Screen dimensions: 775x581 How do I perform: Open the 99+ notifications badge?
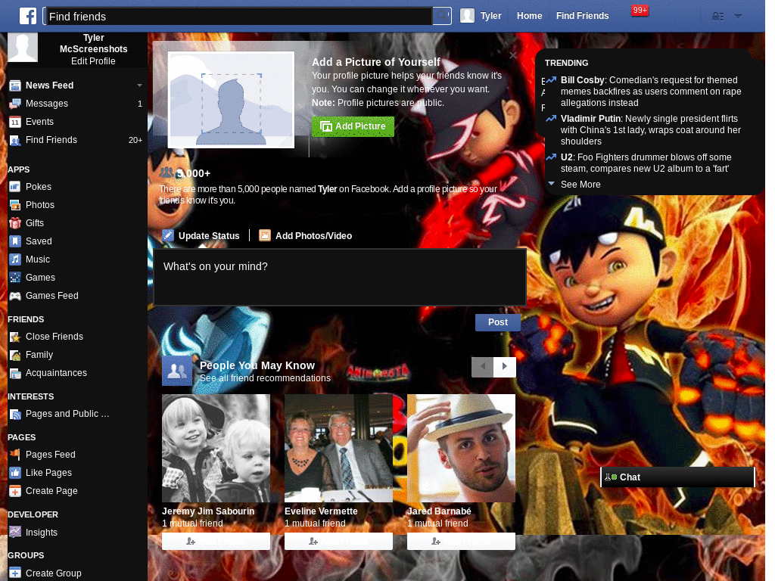click(x=640, y=10)
